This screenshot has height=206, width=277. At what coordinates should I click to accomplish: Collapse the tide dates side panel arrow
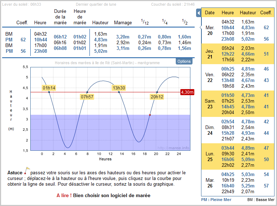click(x=199, y=13)
